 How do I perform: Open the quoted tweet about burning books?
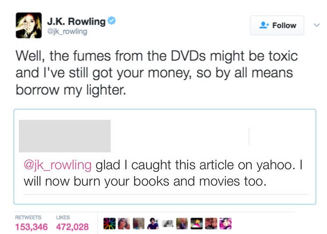point(165,156)
